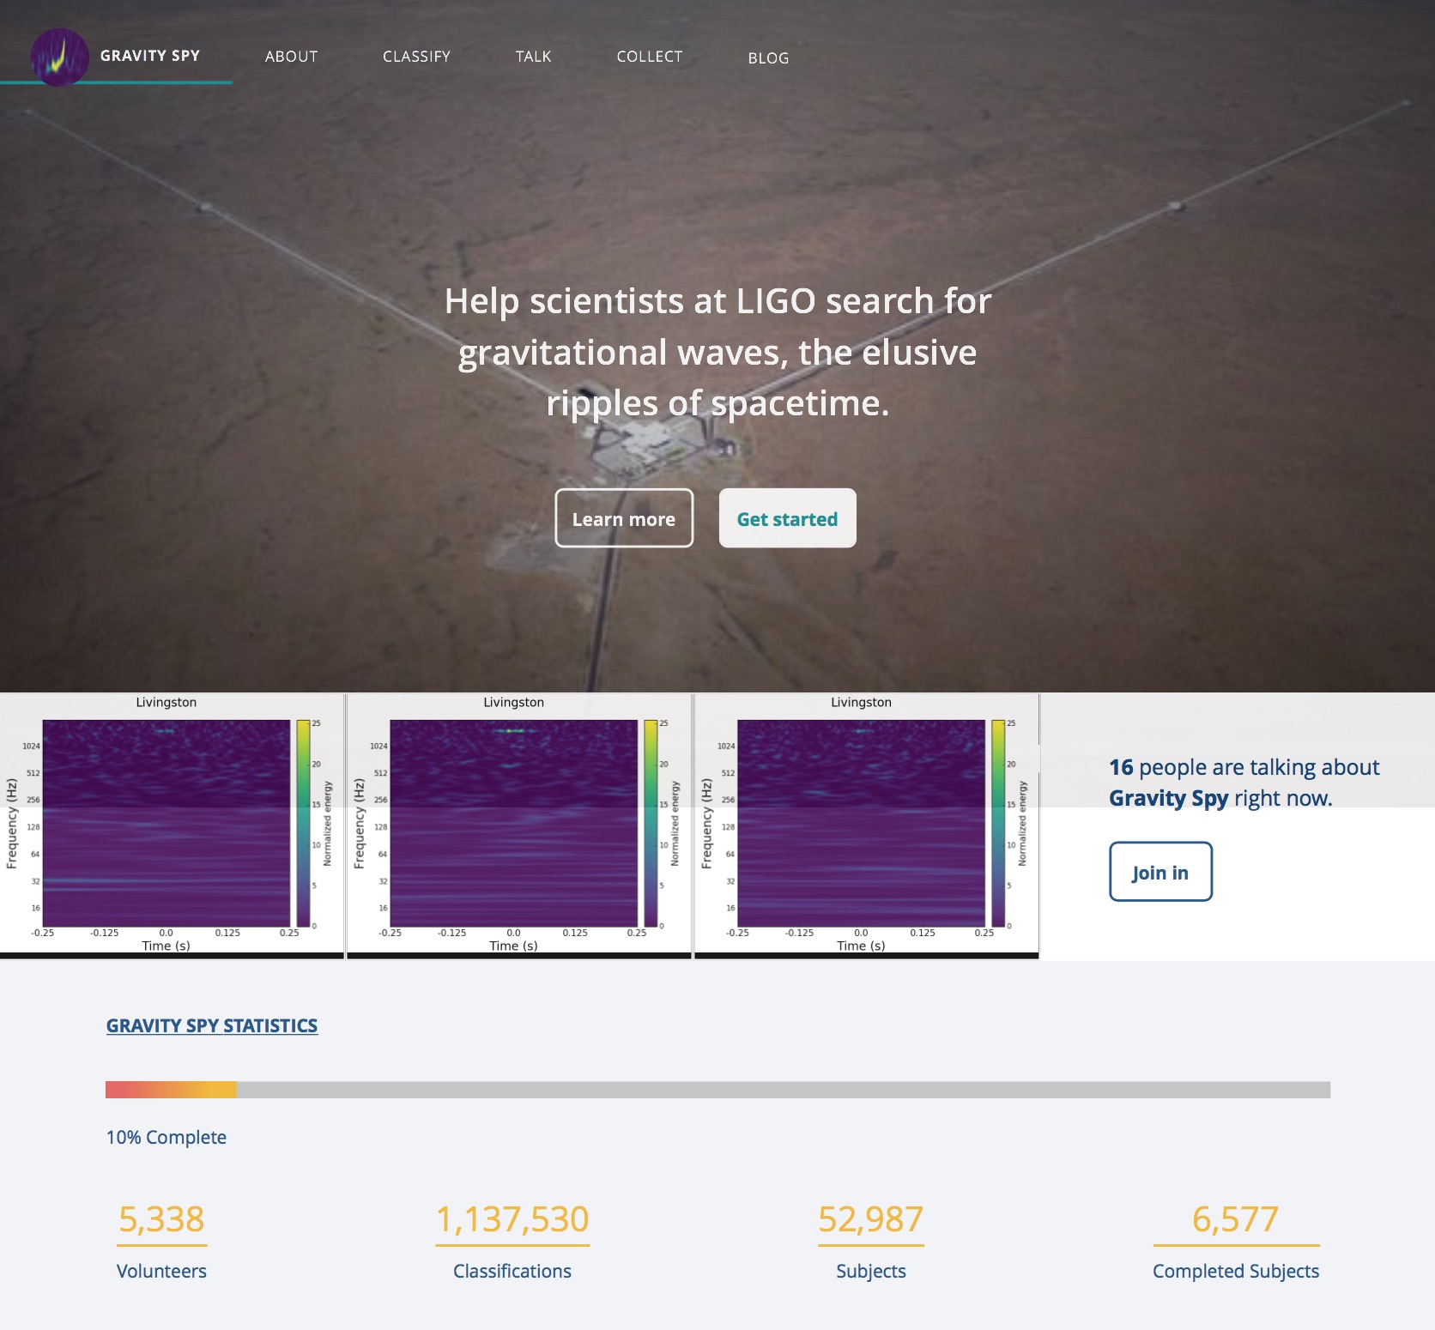1435x1330 pixels.
Task: Click the Classifications label
Action: pos(512,1271)
